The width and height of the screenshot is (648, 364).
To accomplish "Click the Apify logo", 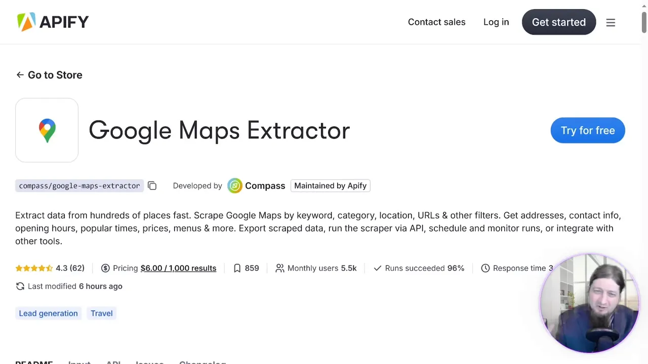I will (x=53, y=22).
